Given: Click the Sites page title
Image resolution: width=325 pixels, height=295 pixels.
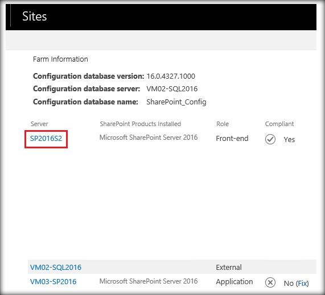Looking at the screenshot, I should pyautogui.click(x=34, y=16).
